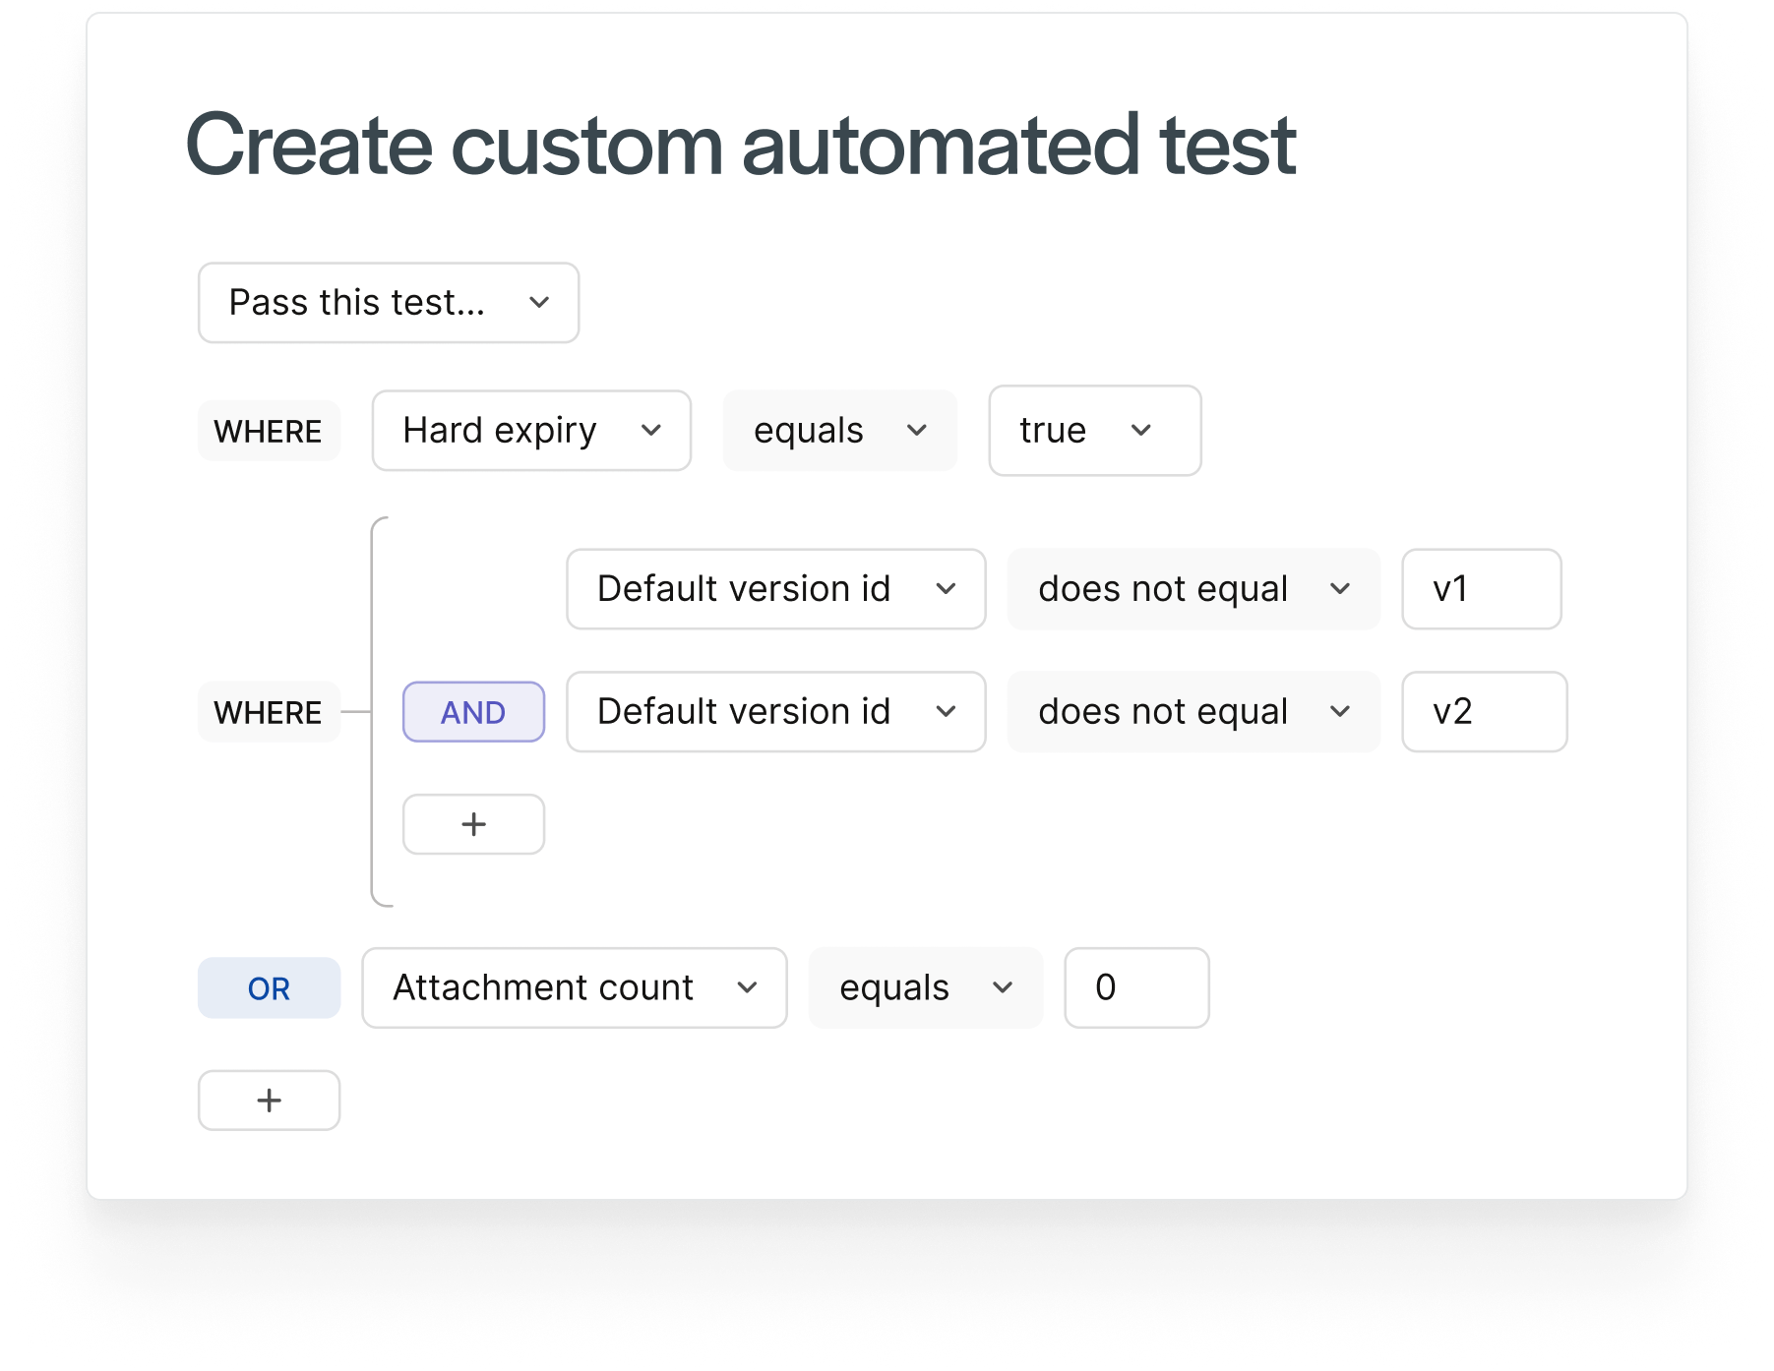Screen dimensions: 1774x1371
Task: Click the 'Create custom automated test' heading
Action: pos(740,146)
